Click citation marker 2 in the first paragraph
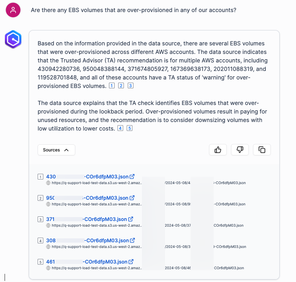The height and width of the screenshot is (282, 296). click(121, 85)
